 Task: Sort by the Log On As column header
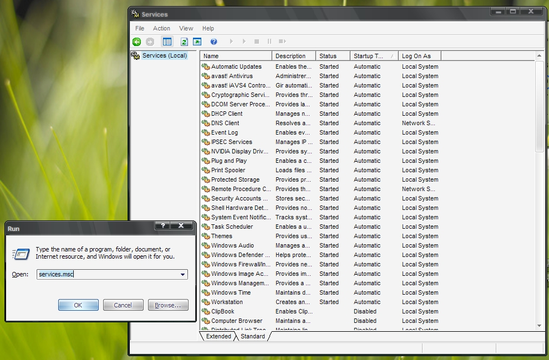click(x=419, y=56)
